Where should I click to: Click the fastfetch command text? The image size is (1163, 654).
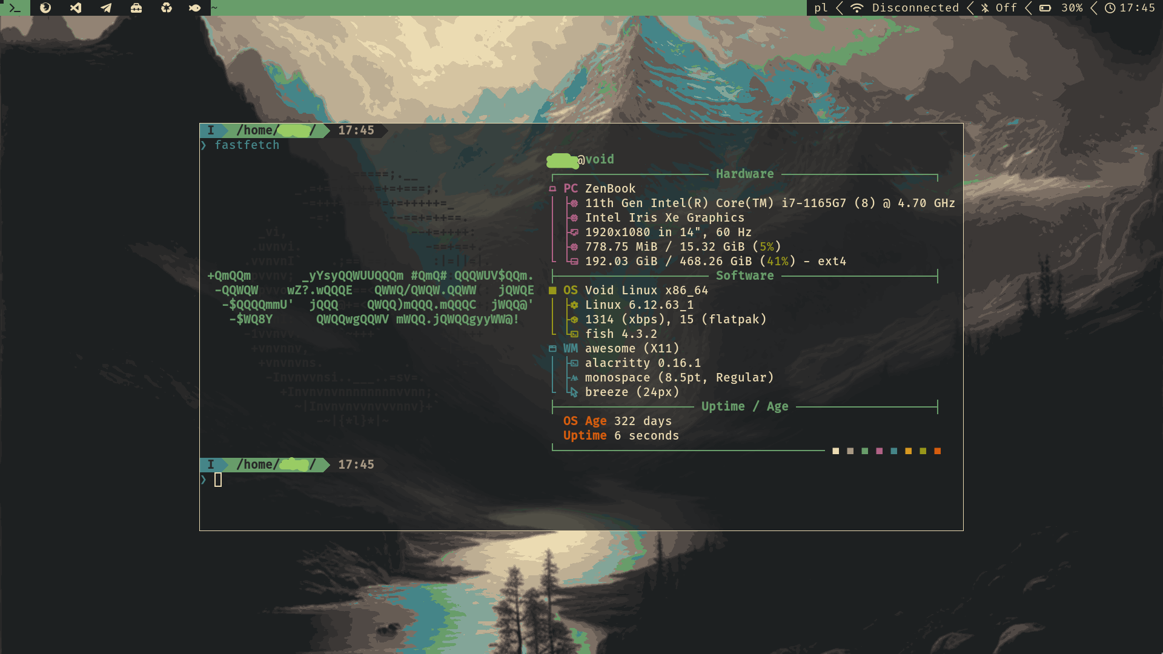[247, 145]
